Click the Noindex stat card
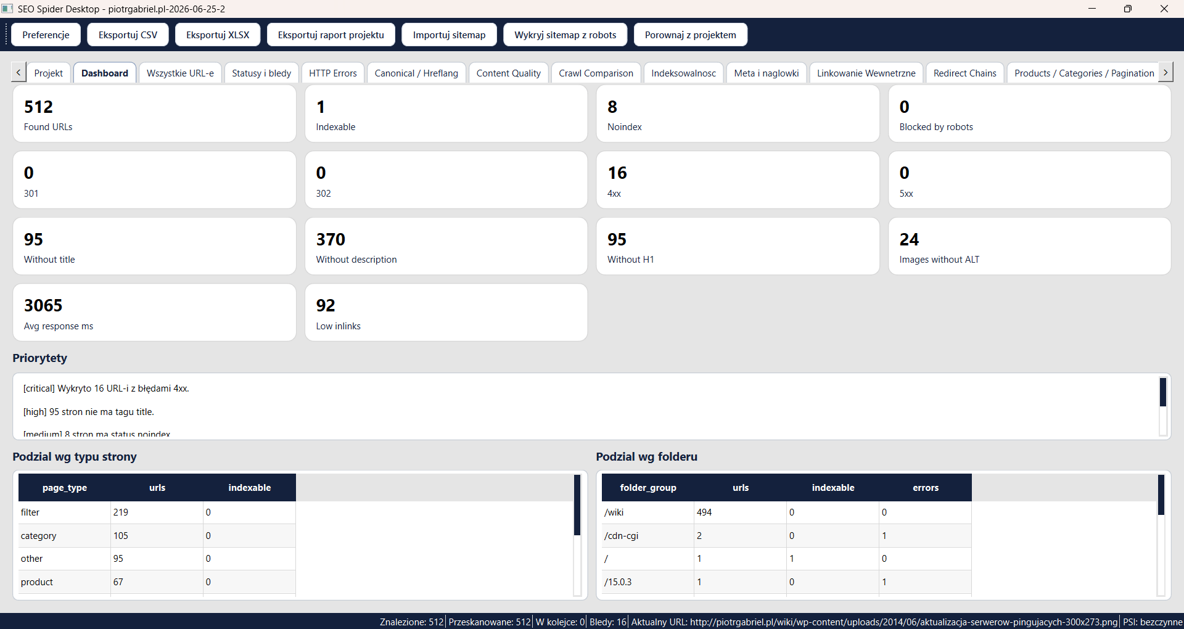 click(x=738, y=114)
